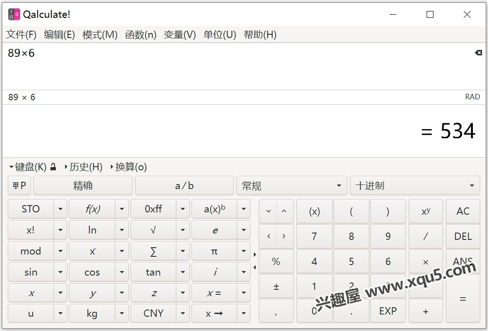The image size is (488, 331).
Task: Click the ln logarithm button
Action: (x=92, y=230)
